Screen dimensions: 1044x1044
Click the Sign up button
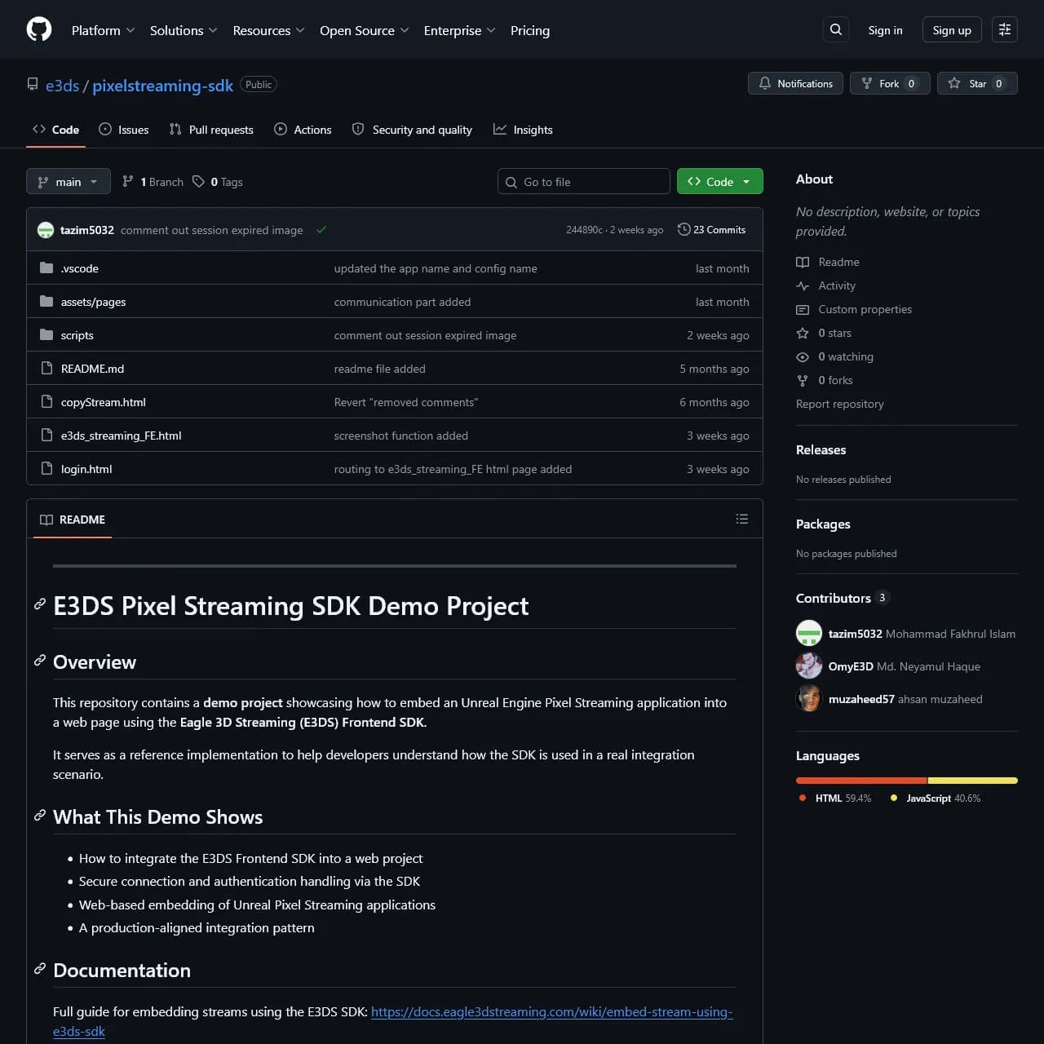click(x=952, y=30)
